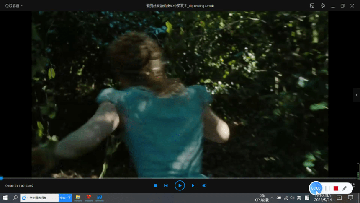The height and width of the screenshot is (203, 360).
Task: Click the Internet Explorer icon in search box
Action: [x=23, y=198]
